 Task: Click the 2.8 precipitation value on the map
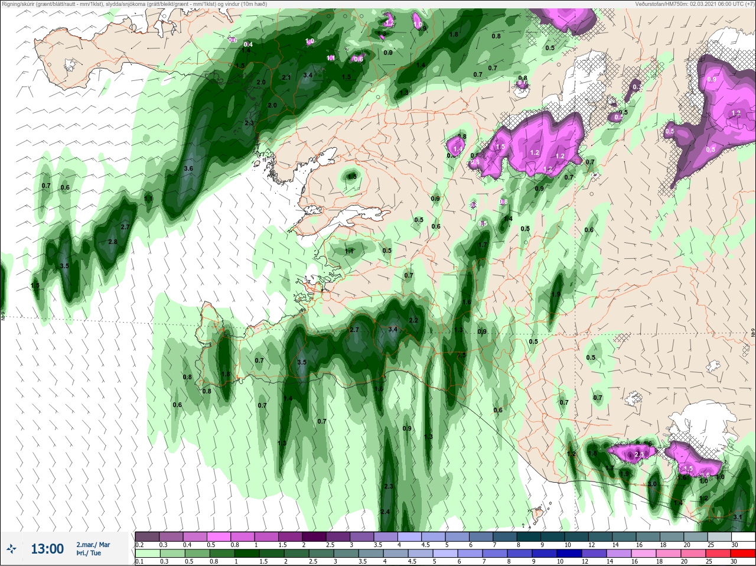(113, 242)
